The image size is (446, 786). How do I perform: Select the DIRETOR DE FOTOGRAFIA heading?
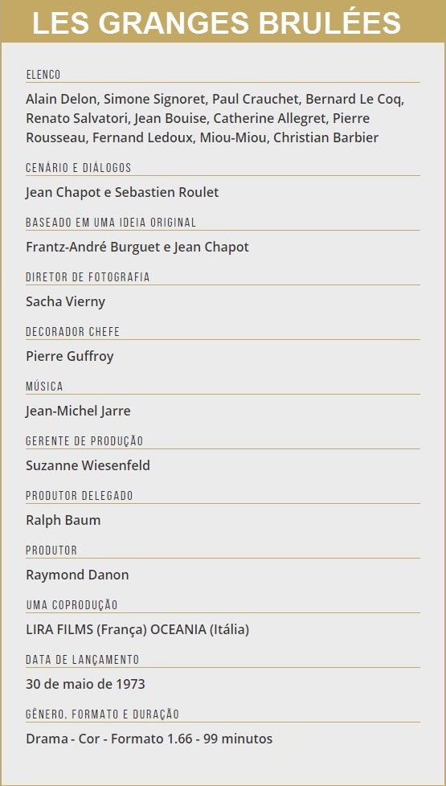(88, 277)
